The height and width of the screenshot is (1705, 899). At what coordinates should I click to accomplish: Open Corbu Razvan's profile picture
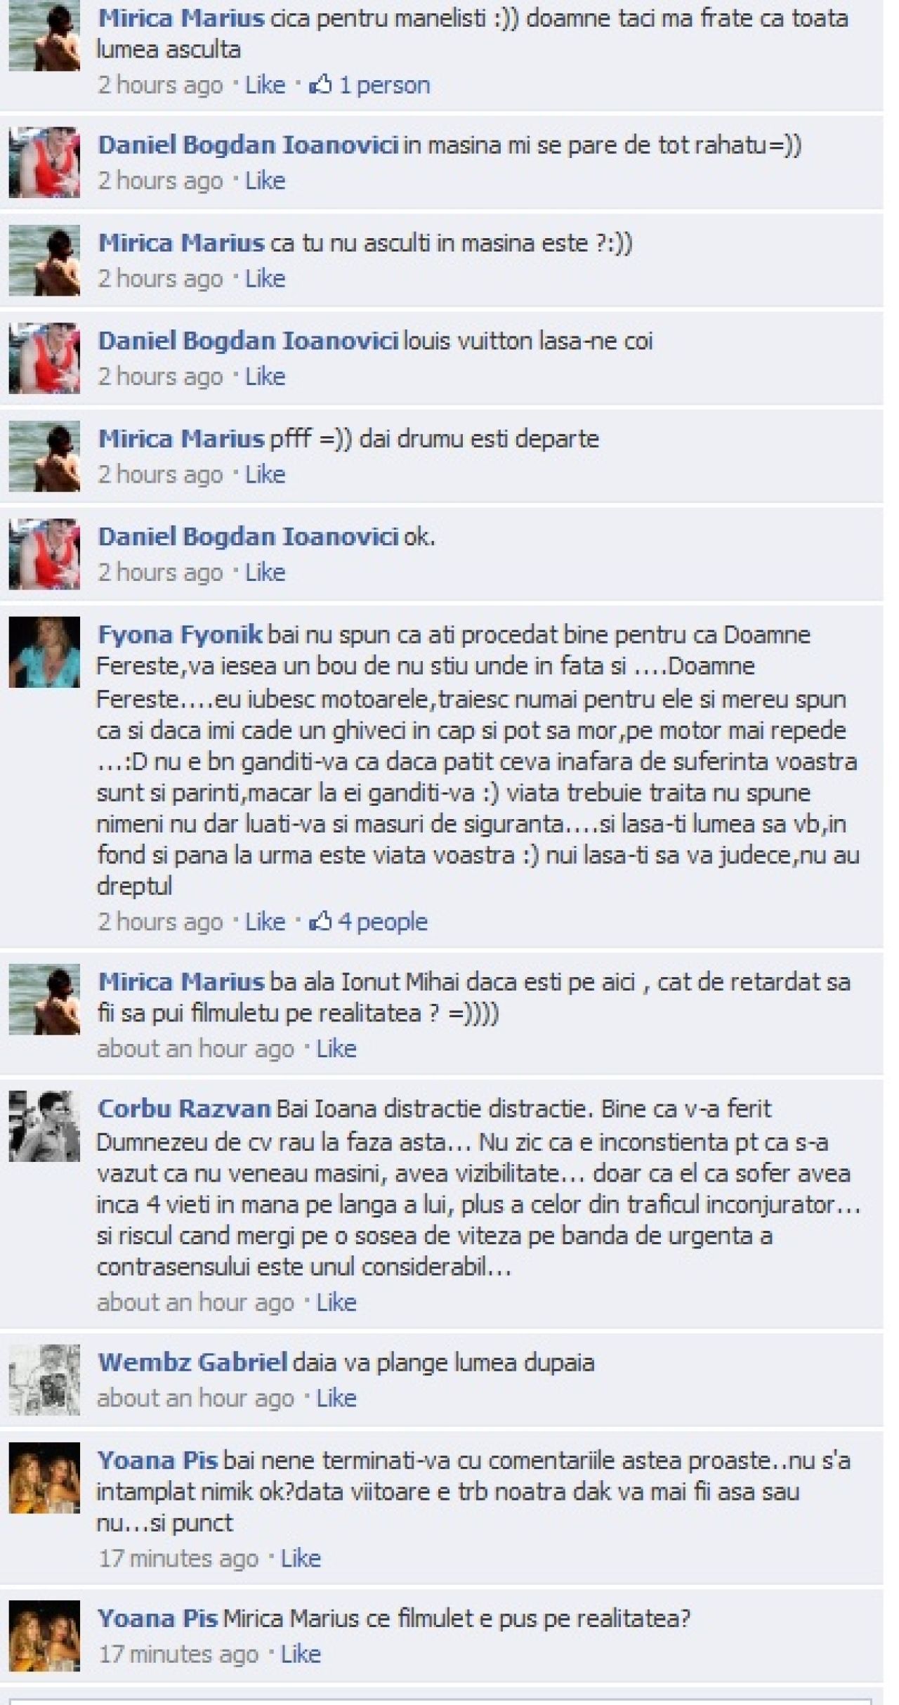(x=44, y=1126)
